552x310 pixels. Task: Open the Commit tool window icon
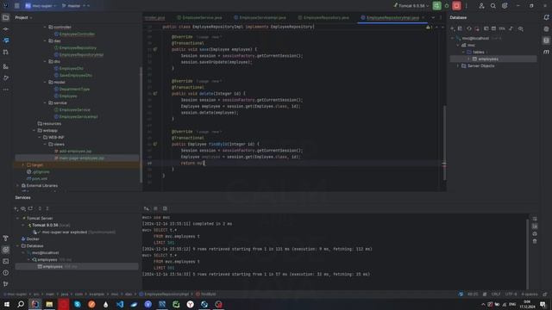(6, 28)
